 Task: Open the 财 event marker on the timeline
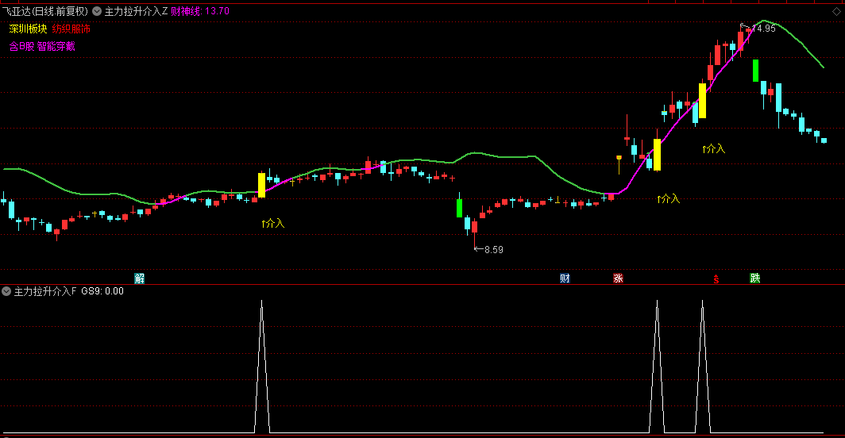(565, 278)
